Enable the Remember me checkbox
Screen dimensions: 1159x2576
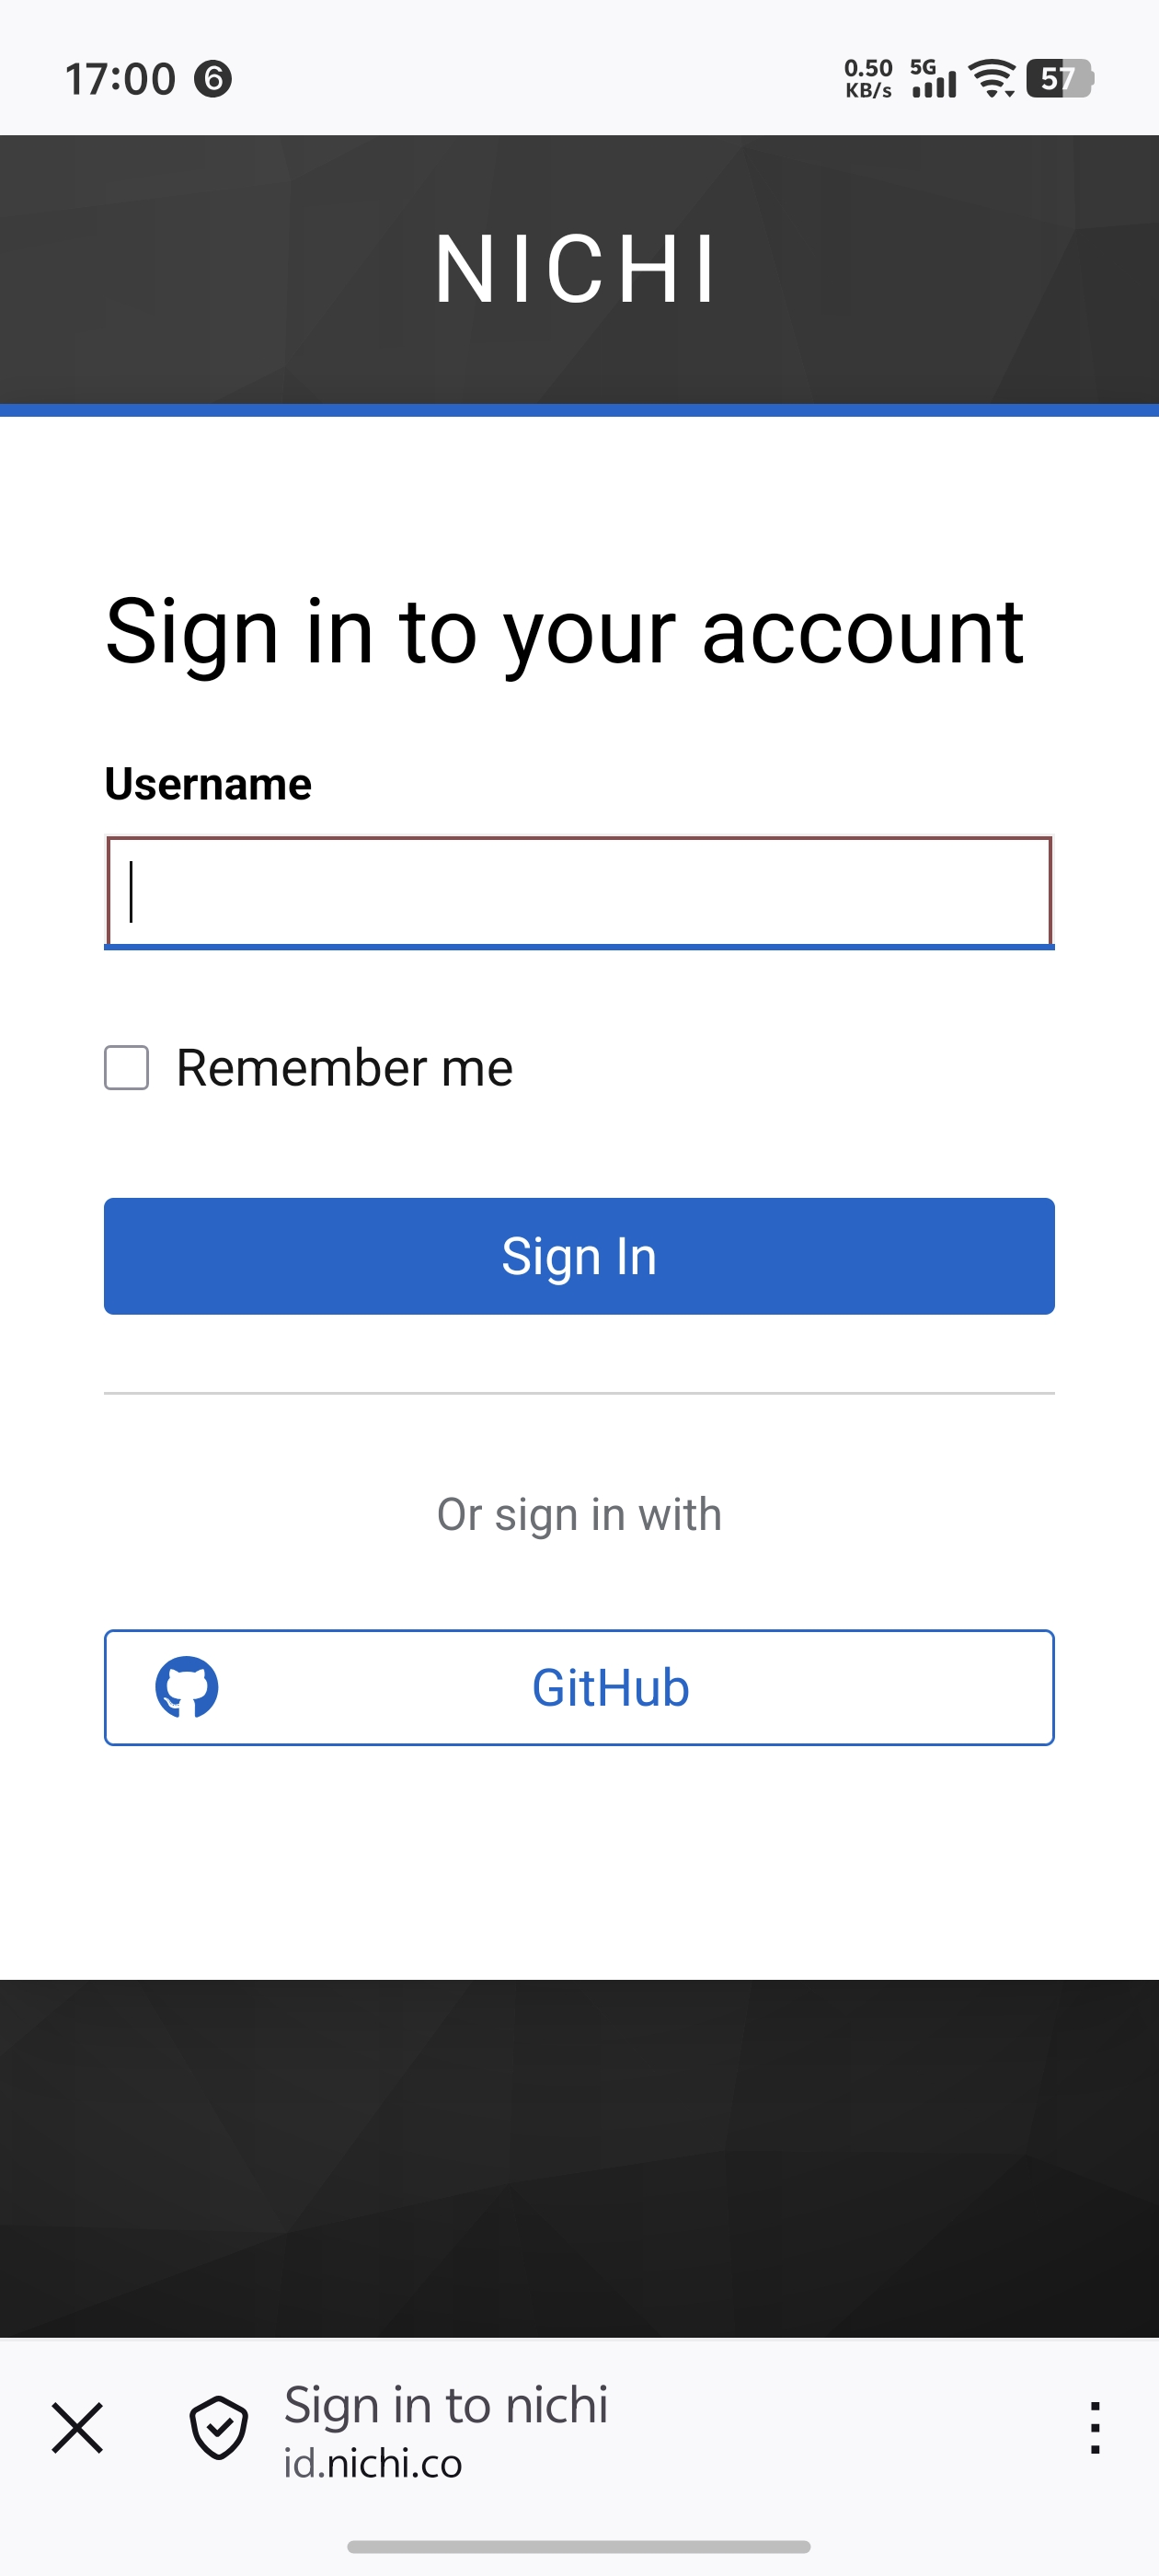(x=127, y=1068)
